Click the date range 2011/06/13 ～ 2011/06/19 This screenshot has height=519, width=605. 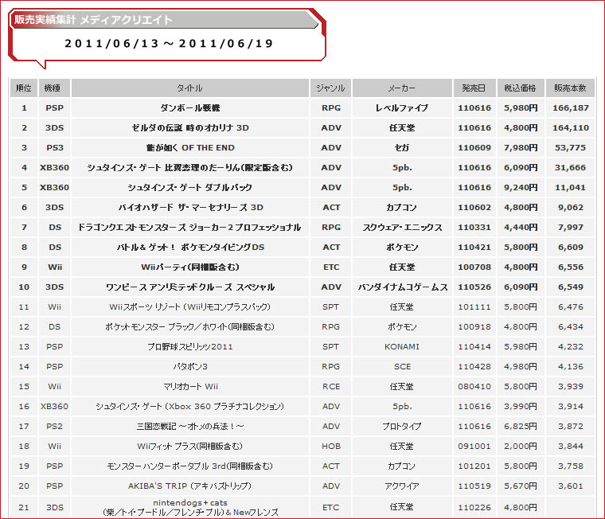point(169,43)
